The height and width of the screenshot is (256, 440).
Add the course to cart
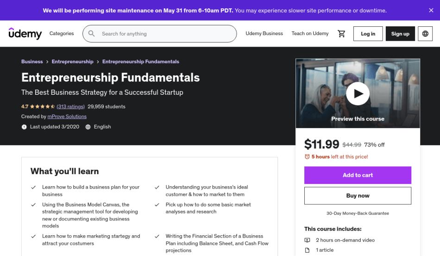358,175
